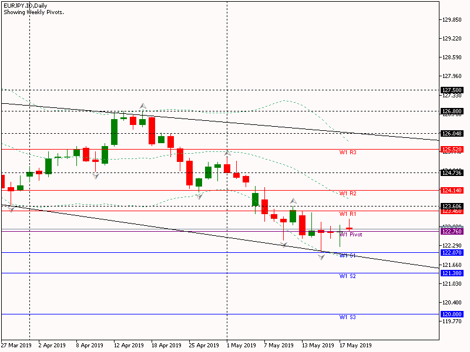470x352 pixels.
Task: Click the EURJPY.ID,Daily chart title
Action: click(25, 5)
